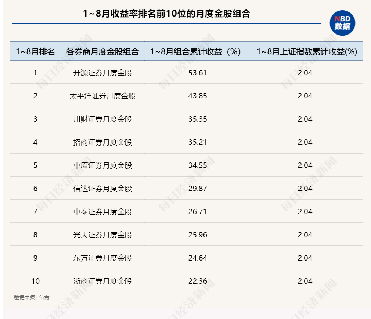Select the return value 25.96

tap(198, 235)
